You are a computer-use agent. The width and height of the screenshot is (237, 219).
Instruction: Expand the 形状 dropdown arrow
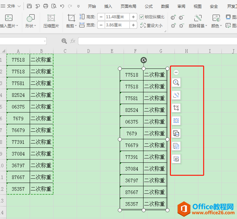(35, 26)
